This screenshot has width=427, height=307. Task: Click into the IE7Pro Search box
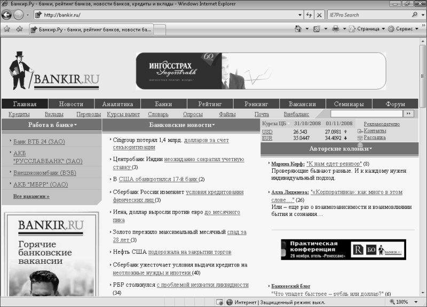[x=370, y=15]
